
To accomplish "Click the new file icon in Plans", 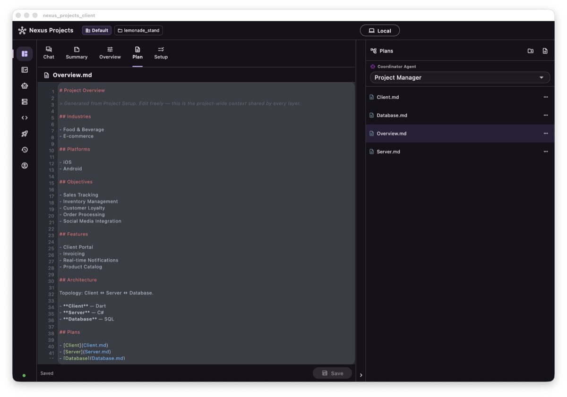I will click(545, 51).
